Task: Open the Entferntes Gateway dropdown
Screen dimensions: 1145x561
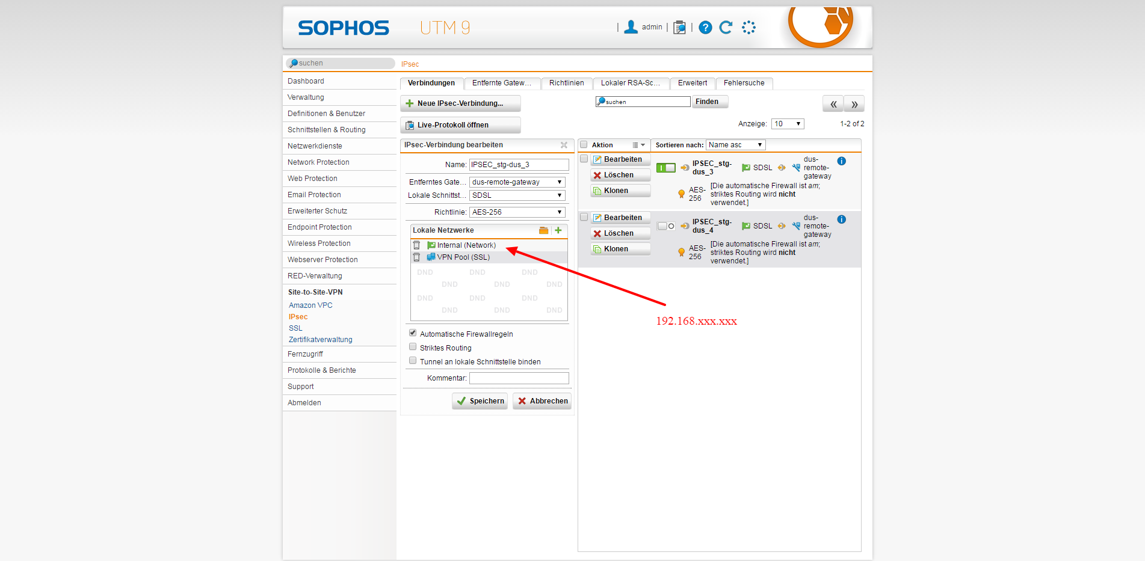Action: pos(517,182)
